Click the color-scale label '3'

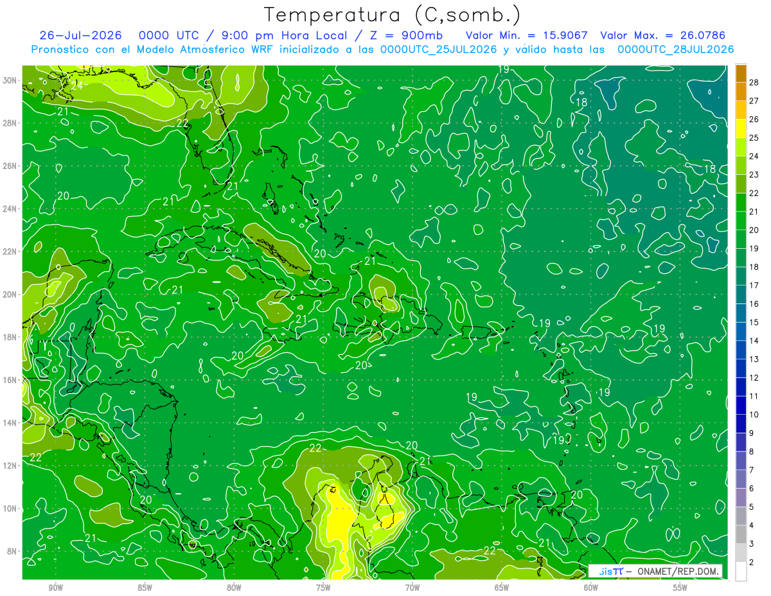tap(752, 544)
